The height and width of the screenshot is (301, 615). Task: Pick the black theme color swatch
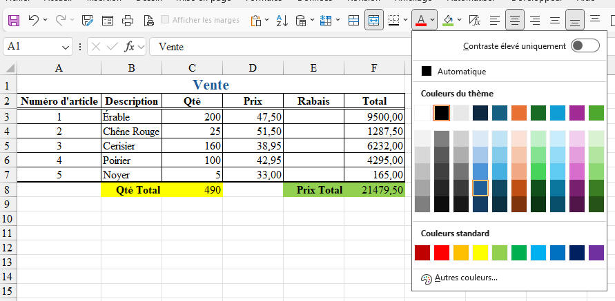click(x=442, y=113)
